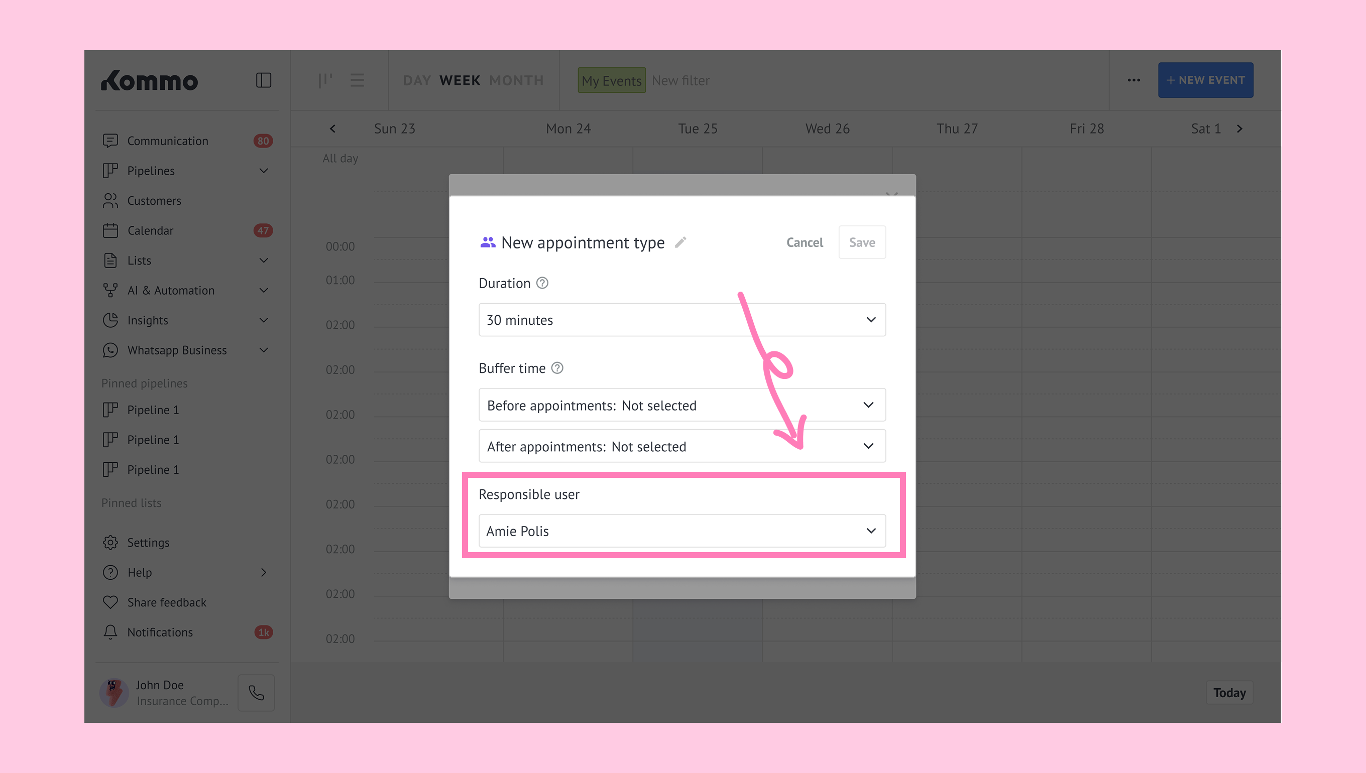Open the Duration 30 minutes dropdown
Viewport: 1366px width, 773px height.
(x=681, y=320)
